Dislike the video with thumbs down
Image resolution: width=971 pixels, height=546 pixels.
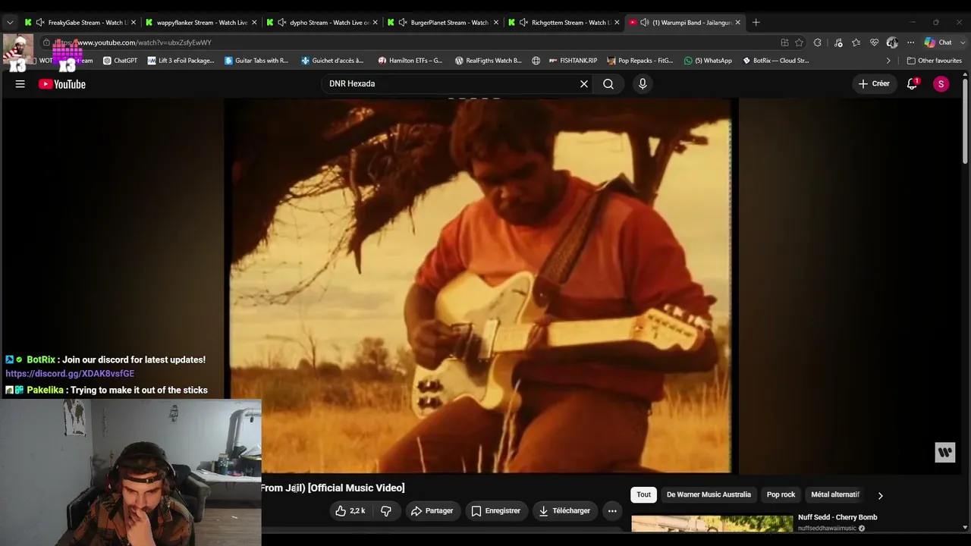click(386, 511)
